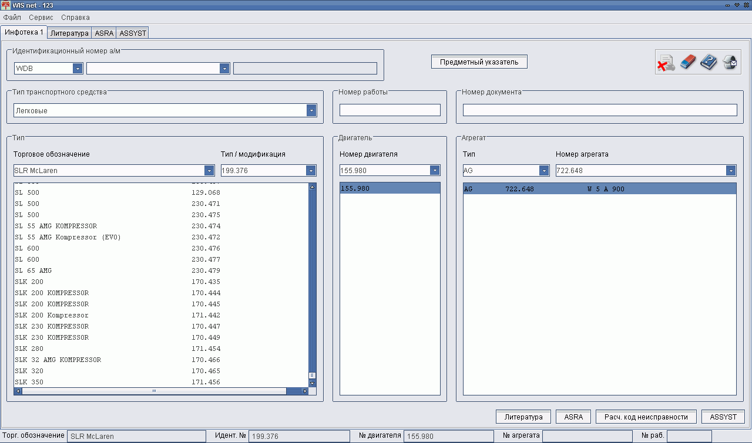Open the 'Сервис' menu
The image size is (752, 443).
(x=41, y=18)
